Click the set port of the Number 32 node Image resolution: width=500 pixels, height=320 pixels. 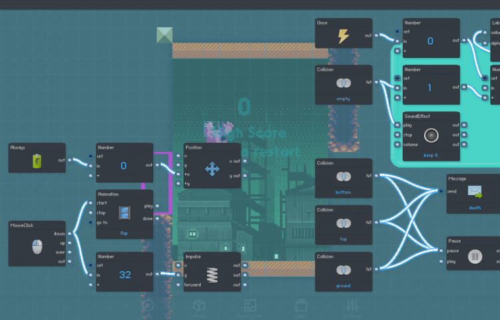tap(91, 265)
